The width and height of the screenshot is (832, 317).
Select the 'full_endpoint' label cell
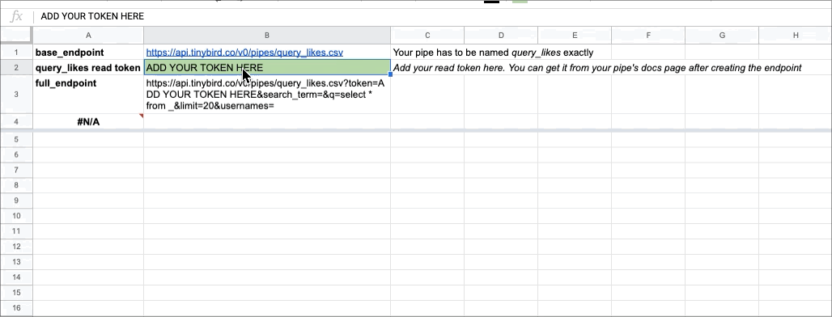tap(88, 95)
